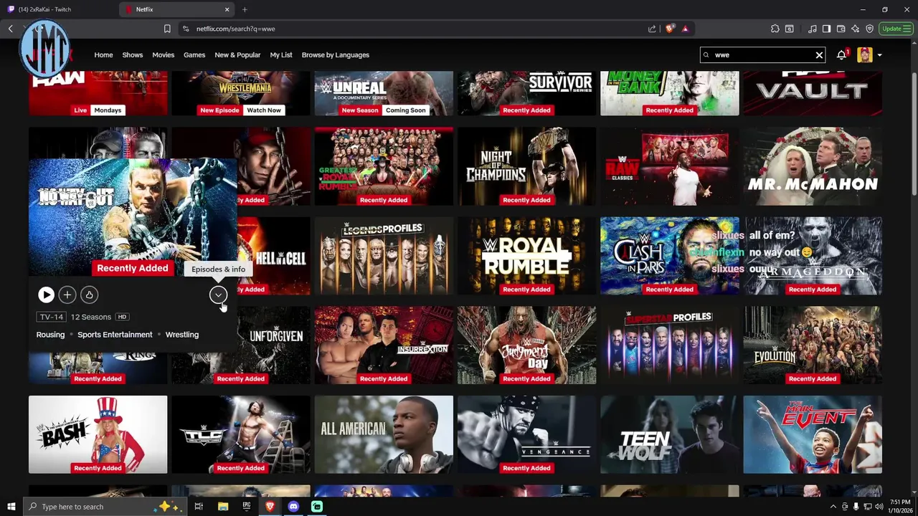
Task: Open File Explorer from taskbar
Action: tap(223, 507)
